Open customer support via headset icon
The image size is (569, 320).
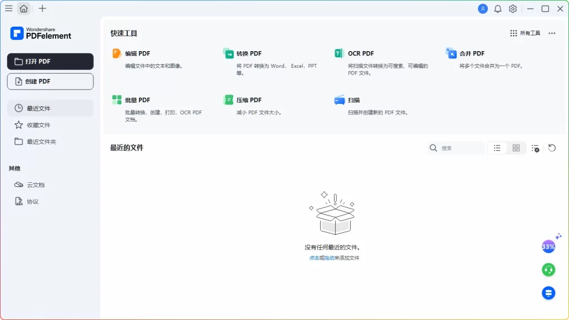click(x=548, y=269)
